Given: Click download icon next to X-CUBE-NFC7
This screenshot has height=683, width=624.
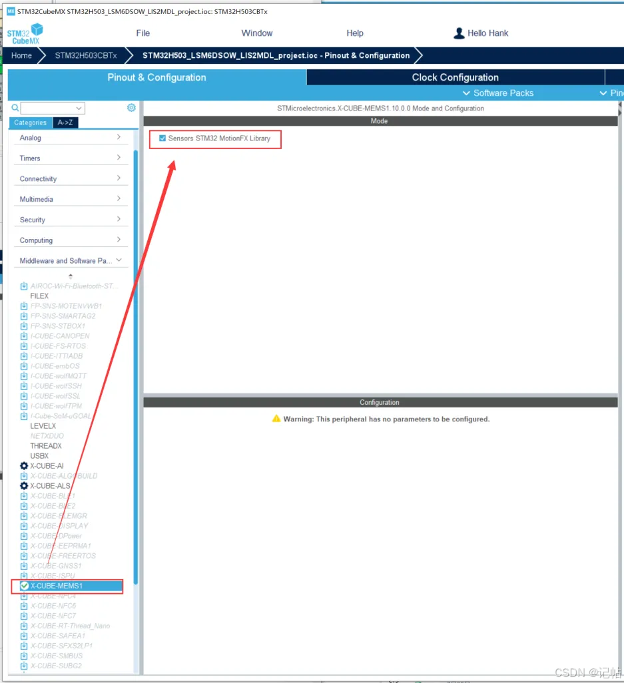Looking at the screenshot, I should 24,616.
